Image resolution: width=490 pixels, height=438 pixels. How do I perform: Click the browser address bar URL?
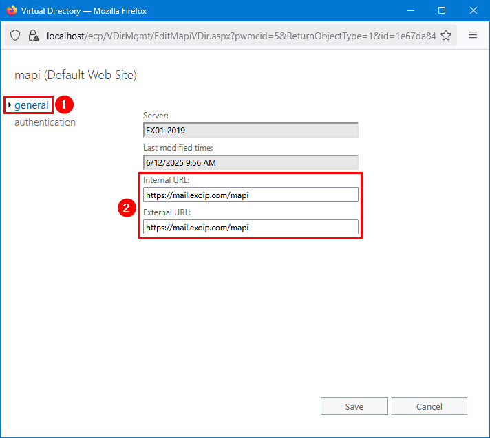[241, 36]
